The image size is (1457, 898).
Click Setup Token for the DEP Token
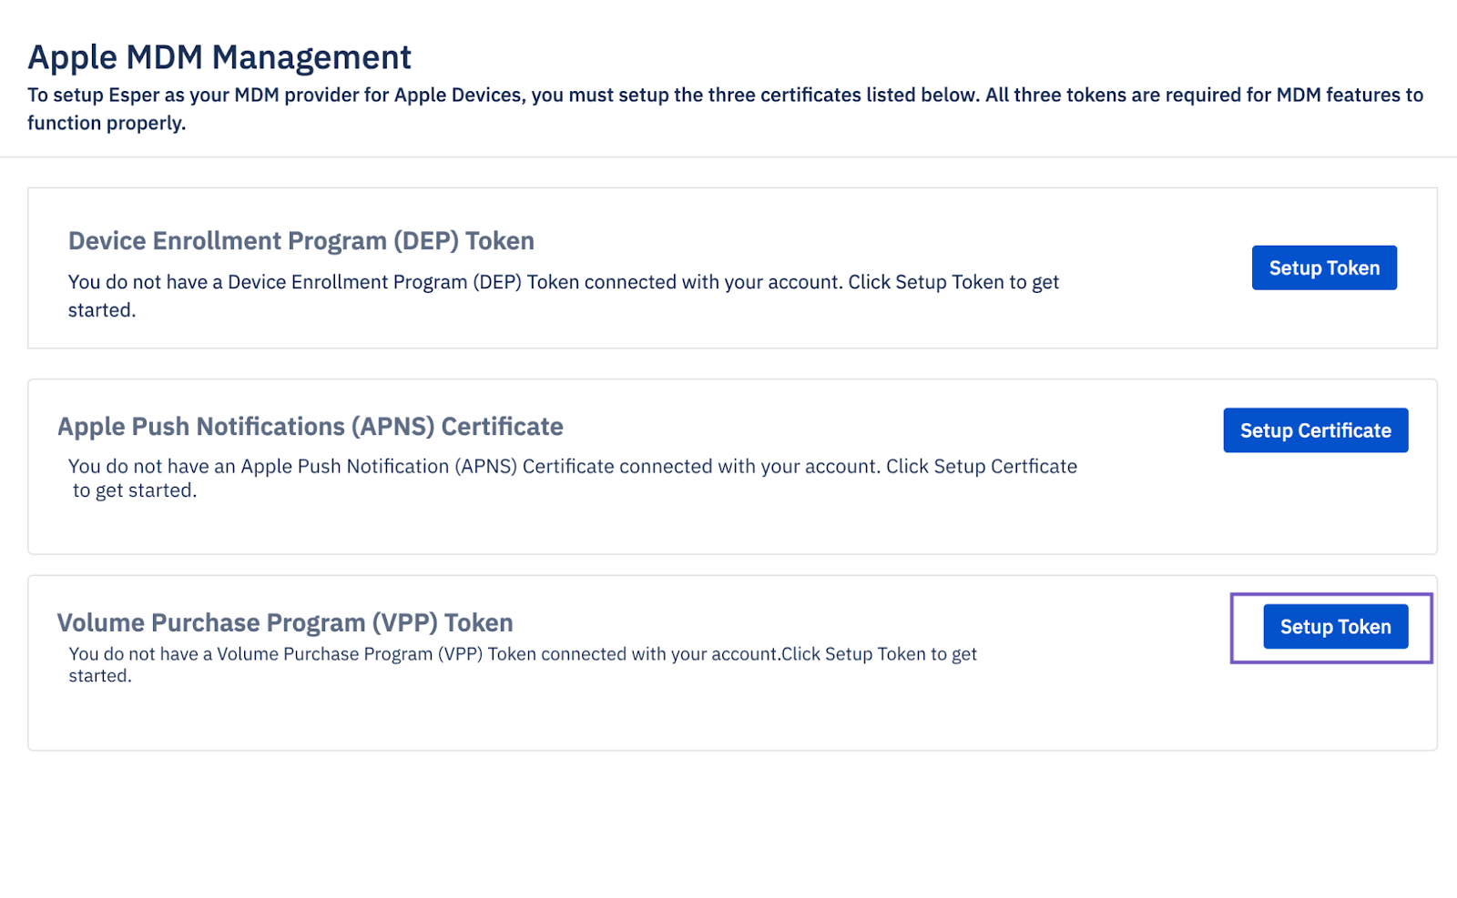click(x=1323, y=267)
